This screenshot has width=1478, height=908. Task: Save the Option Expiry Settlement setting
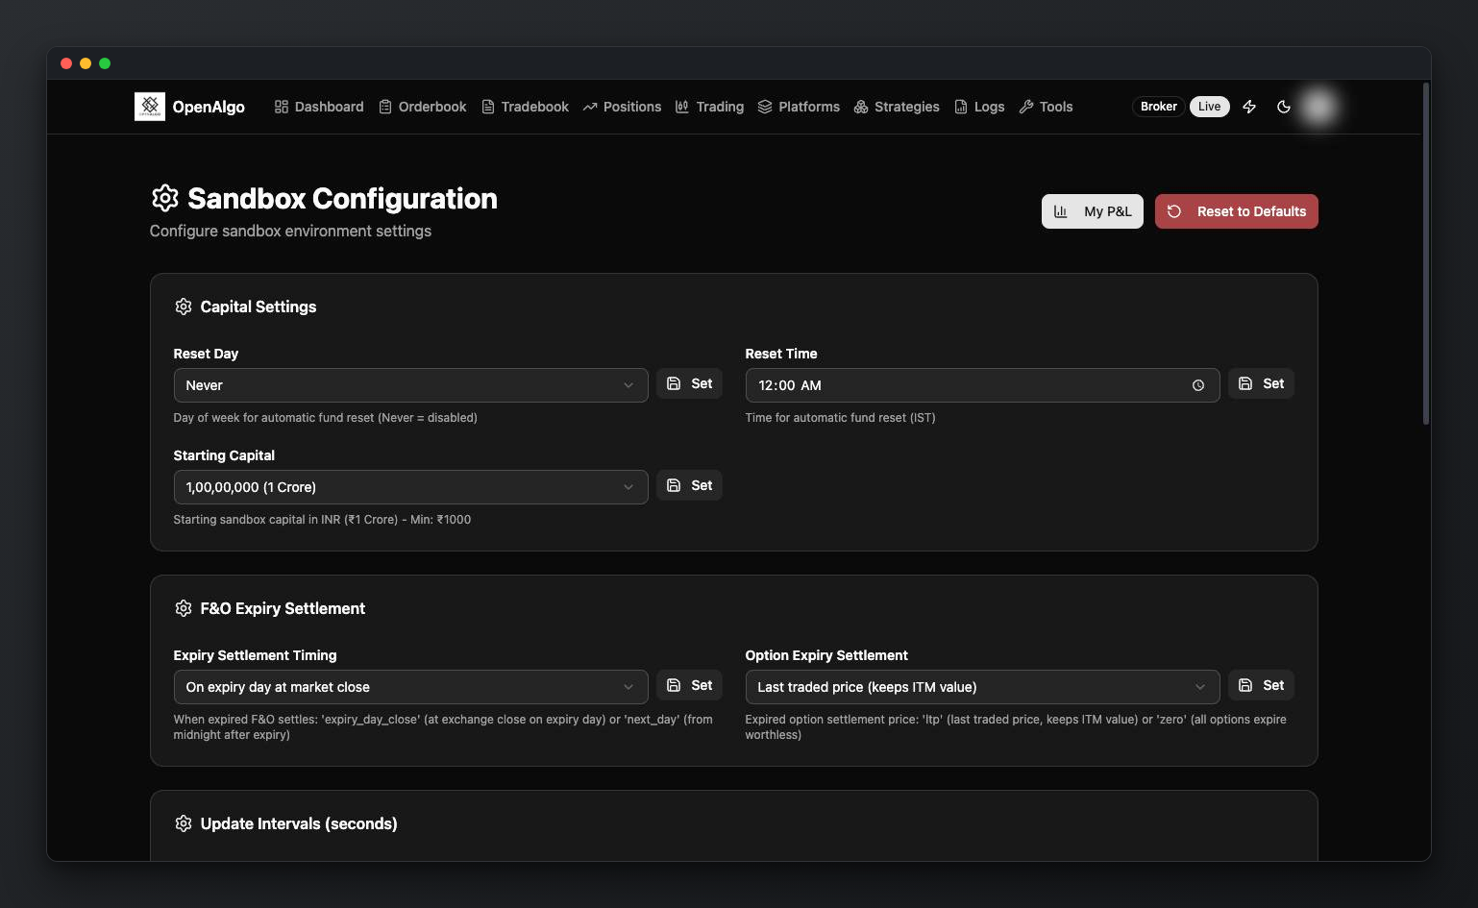click(1262, 685)
